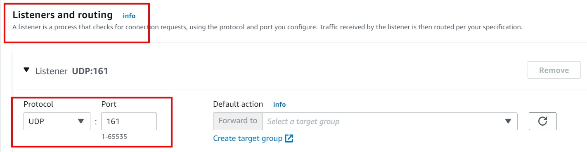
Task: Collapse the Listener UDP:161 section
Action: tap(27, 70)
